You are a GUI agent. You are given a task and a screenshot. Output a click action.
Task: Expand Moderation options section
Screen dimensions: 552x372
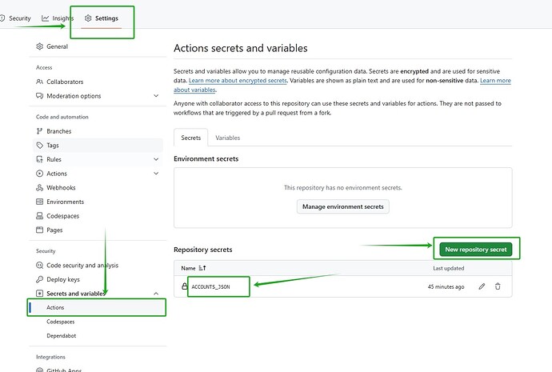[156, 96]
